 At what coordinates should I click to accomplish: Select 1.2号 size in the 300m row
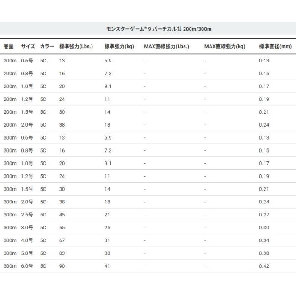click(27, 176)
